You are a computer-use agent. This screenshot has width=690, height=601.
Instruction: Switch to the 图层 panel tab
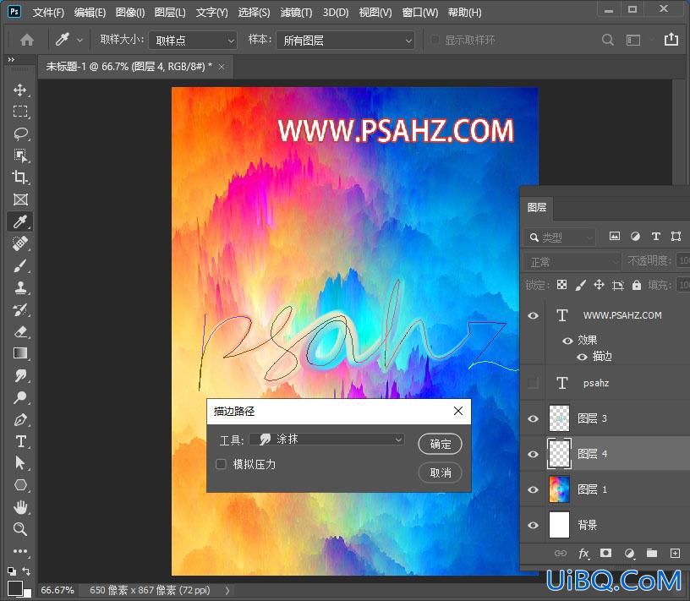point(536,207)
